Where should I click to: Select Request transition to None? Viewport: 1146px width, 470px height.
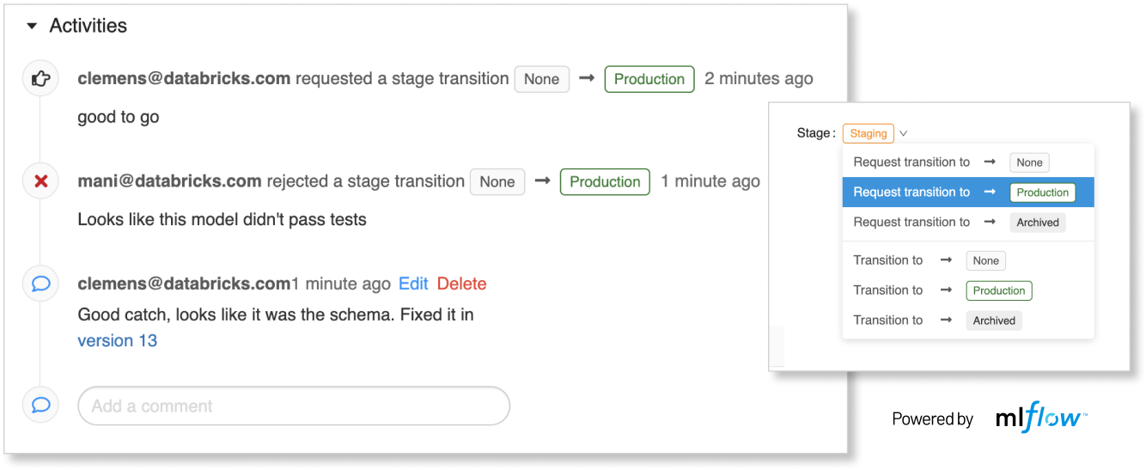(x=950, y=162)
